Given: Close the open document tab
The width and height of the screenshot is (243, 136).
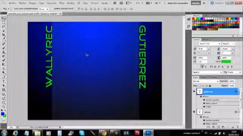Looking at the screenshot, I should tap(60, 14).
